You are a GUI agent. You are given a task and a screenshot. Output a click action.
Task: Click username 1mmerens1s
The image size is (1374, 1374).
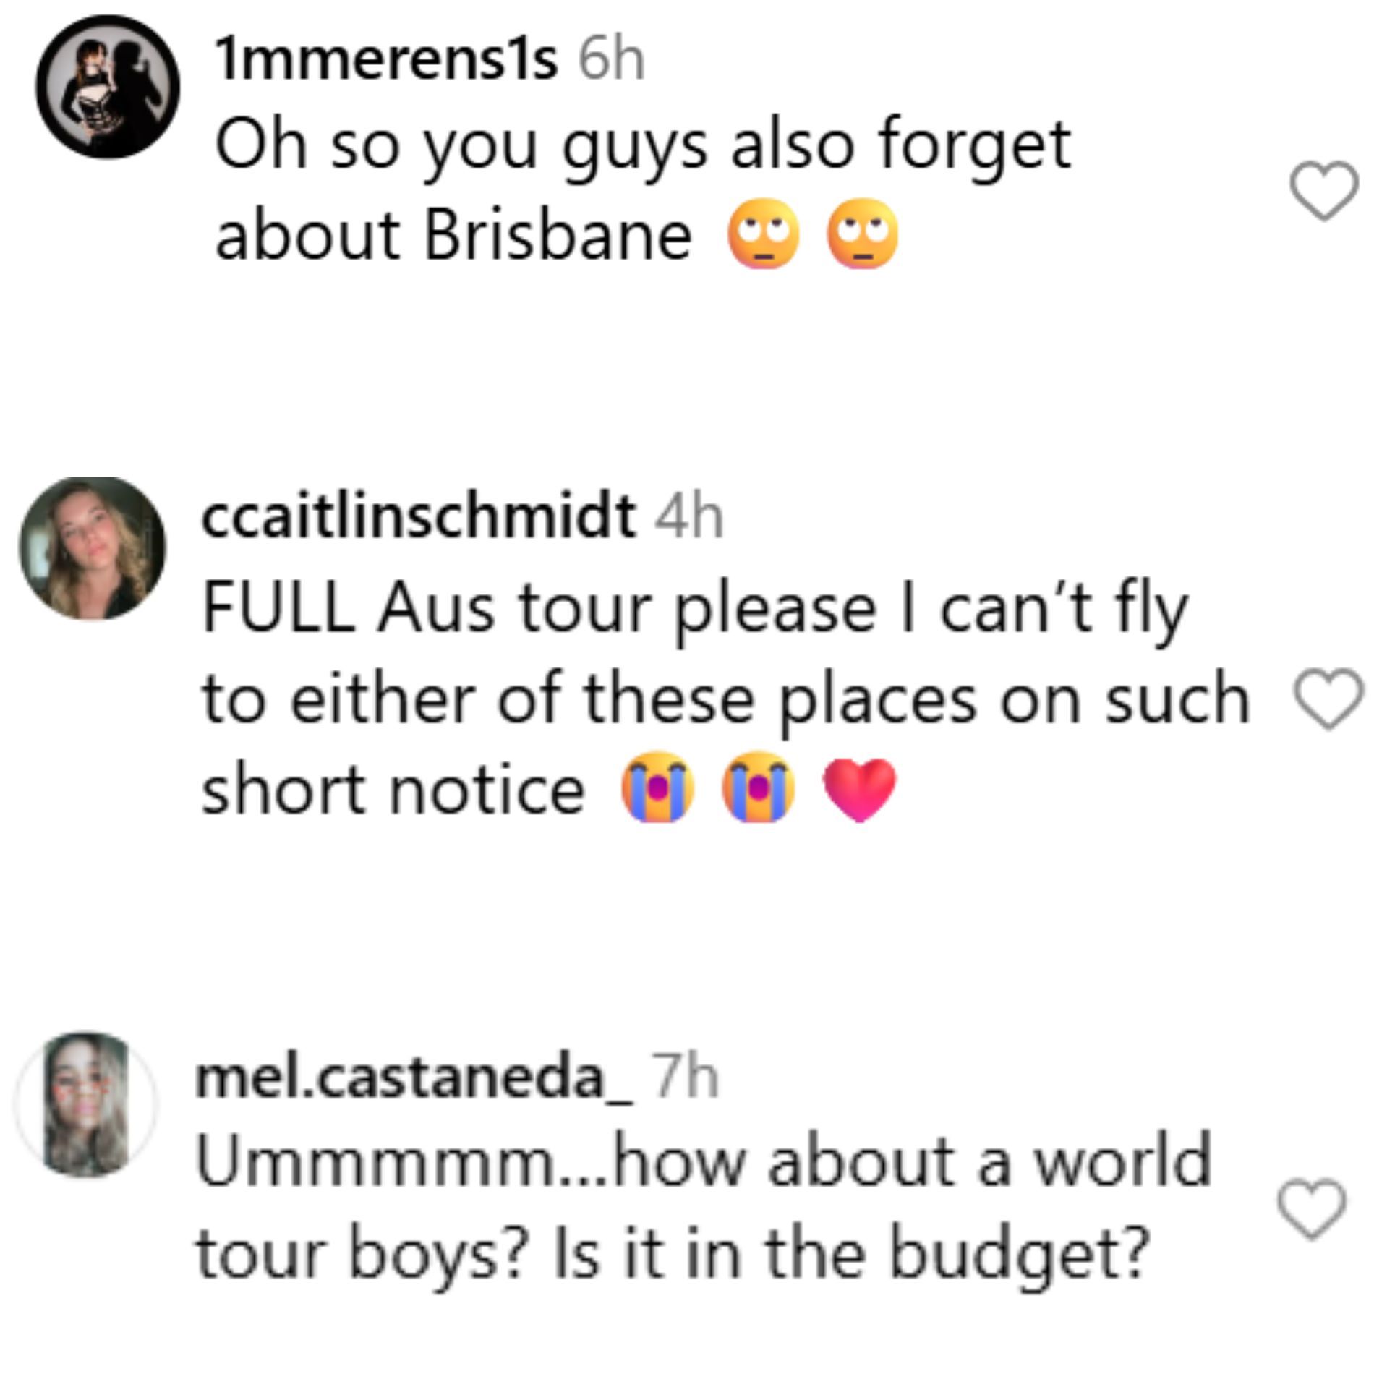(x=386, y=59)
